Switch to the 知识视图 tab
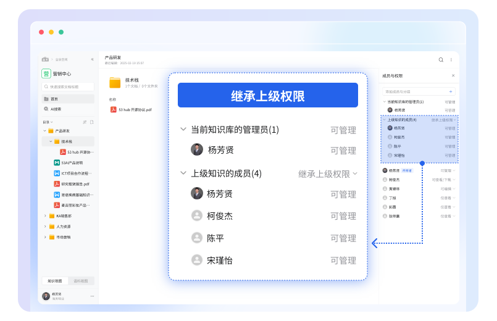497x321 pixels. click(x=55, y=281)
